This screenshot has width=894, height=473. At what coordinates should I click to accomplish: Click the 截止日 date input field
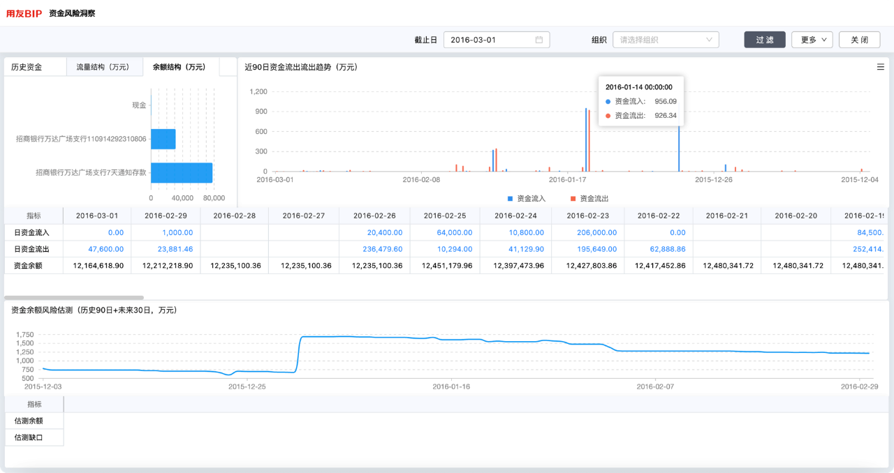point(489,40)
